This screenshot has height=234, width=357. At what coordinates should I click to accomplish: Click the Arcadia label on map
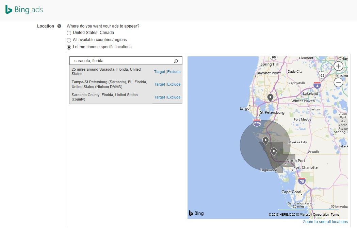314,152
